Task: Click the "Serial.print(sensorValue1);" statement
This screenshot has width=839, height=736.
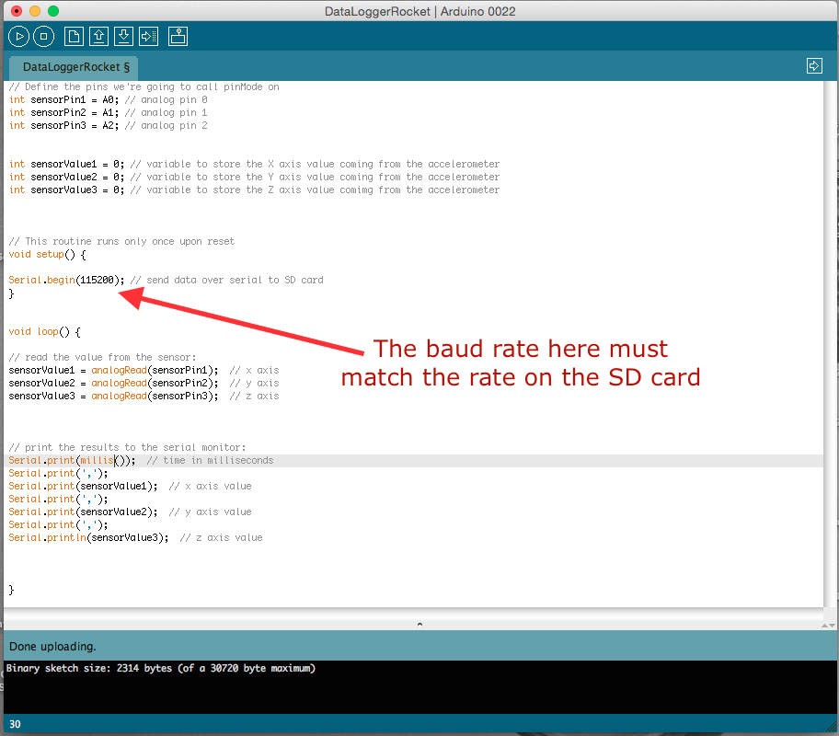Action: pyautogui.click(x=83, y=486)
